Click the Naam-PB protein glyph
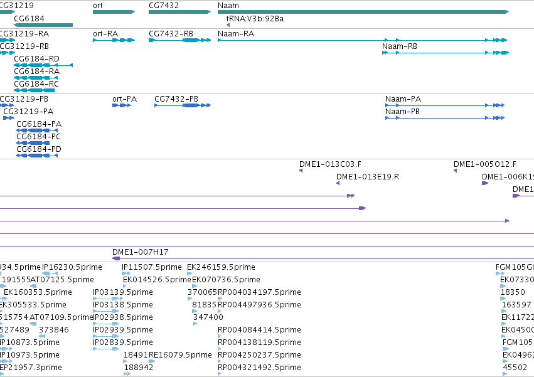 pyautogui.click(x=445, y=118)
